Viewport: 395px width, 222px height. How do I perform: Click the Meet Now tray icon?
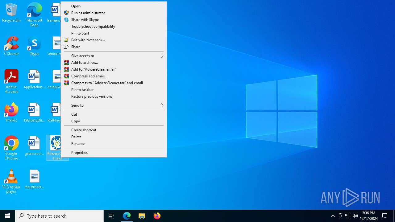(x=340, y=216)
